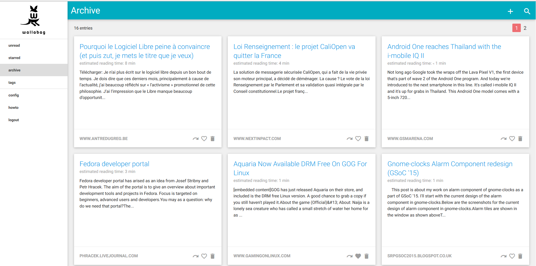Click the wallabag logo
This screenshot has width=536, height=266.
point(34,20)
